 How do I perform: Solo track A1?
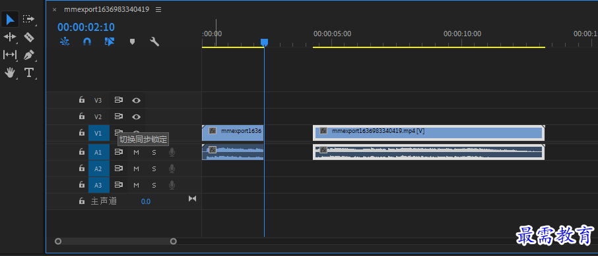click(x=154, y=153)
